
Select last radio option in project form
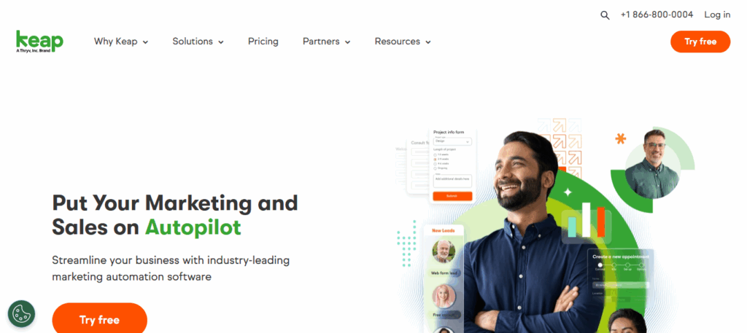[x=435, y=168]
